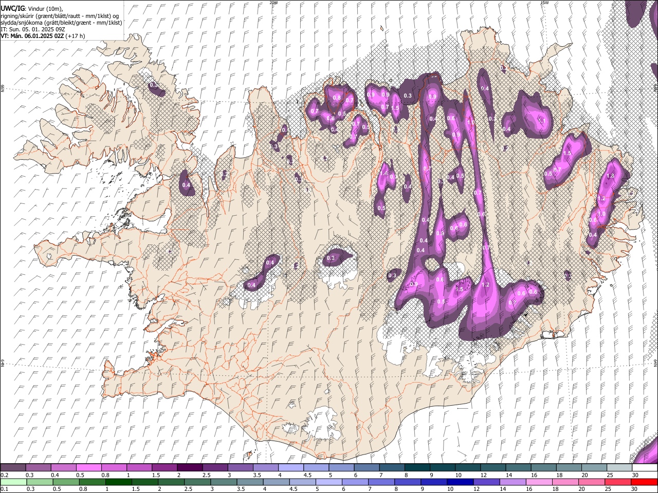Choose the lower legend green swatch starting at 0.5
Viewport: 658px width, 493px height.
point(66,482)
